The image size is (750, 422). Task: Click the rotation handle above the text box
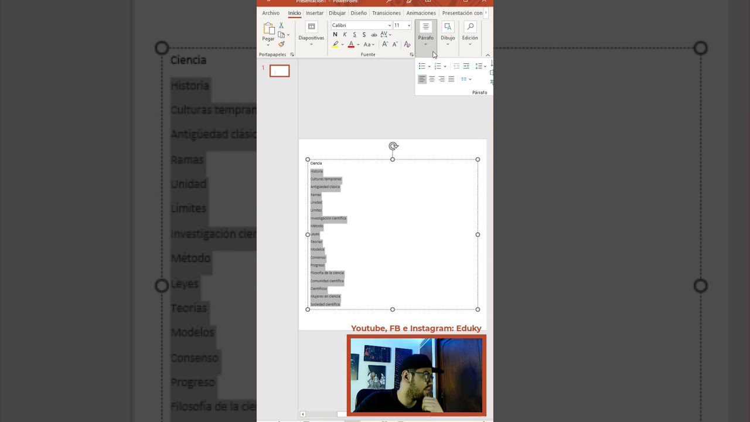click(393, 147)
